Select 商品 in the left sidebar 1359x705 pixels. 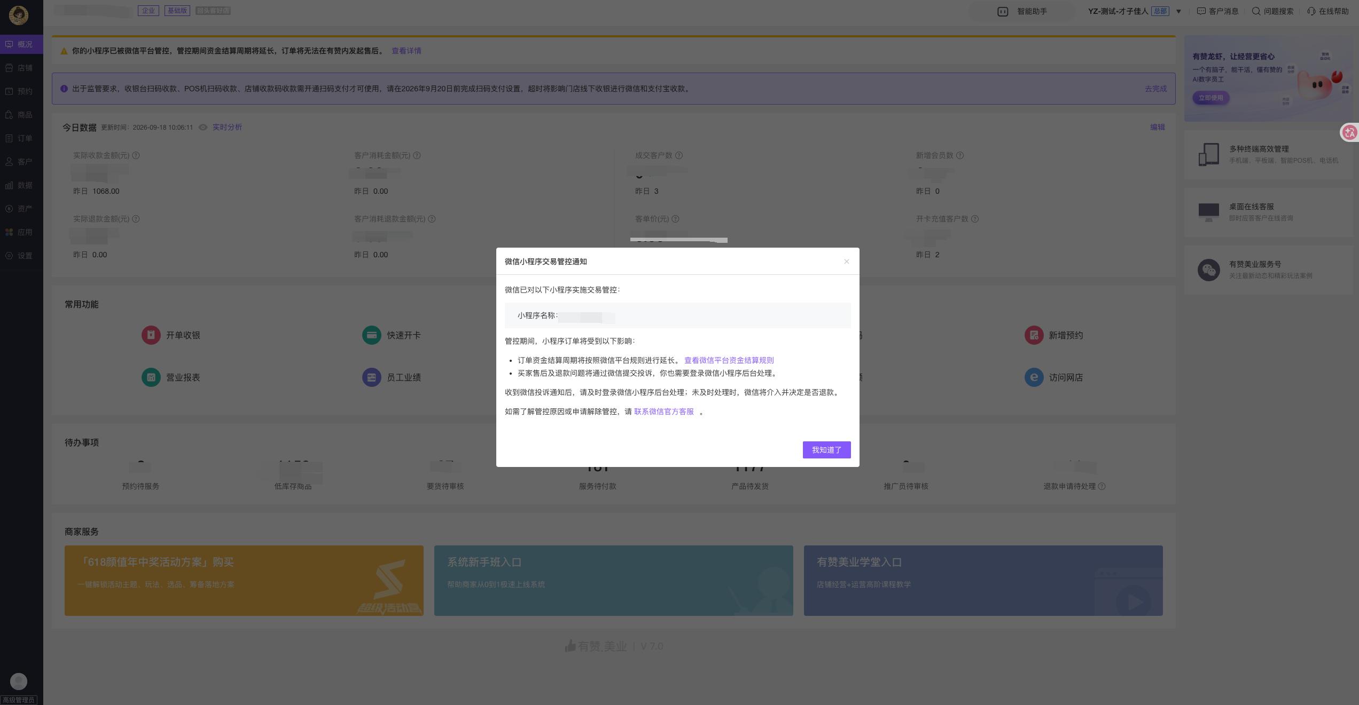click(x=21, y=115)
